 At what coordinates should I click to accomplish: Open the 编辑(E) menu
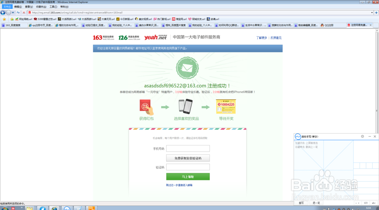pos(18,7)
